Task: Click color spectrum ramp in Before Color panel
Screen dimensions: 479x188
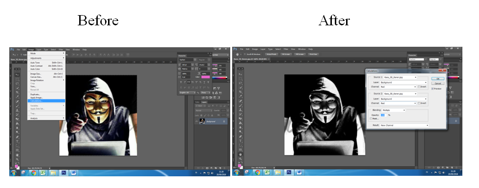Action: pos(220,77)
